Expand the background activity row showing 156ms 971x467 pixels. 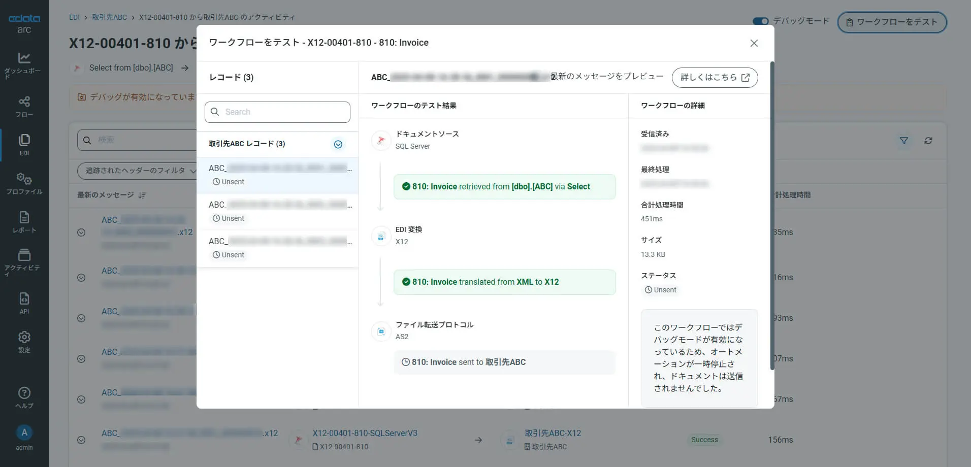(81, 440)
